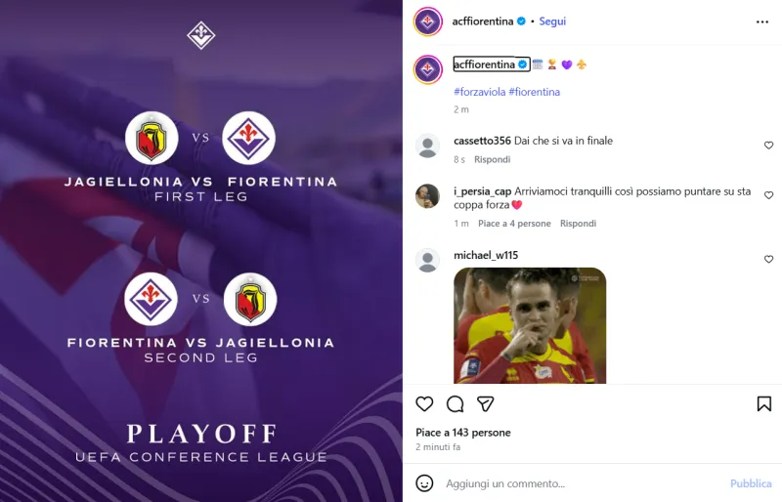
Task: Open comments via speech bubble icon
Action: point(455,403)
